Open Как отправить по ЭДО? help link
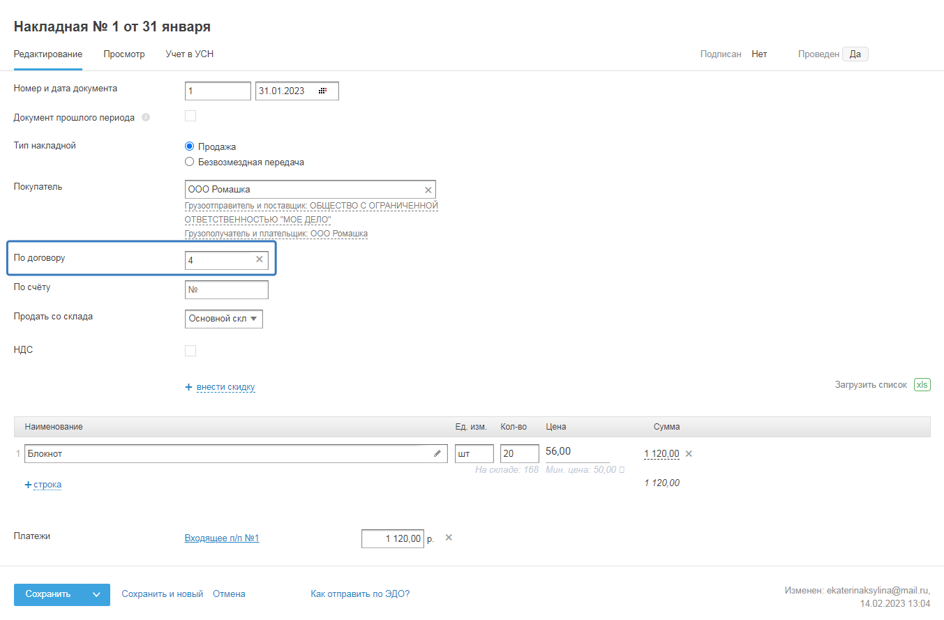944x620 pixels. 360,594
